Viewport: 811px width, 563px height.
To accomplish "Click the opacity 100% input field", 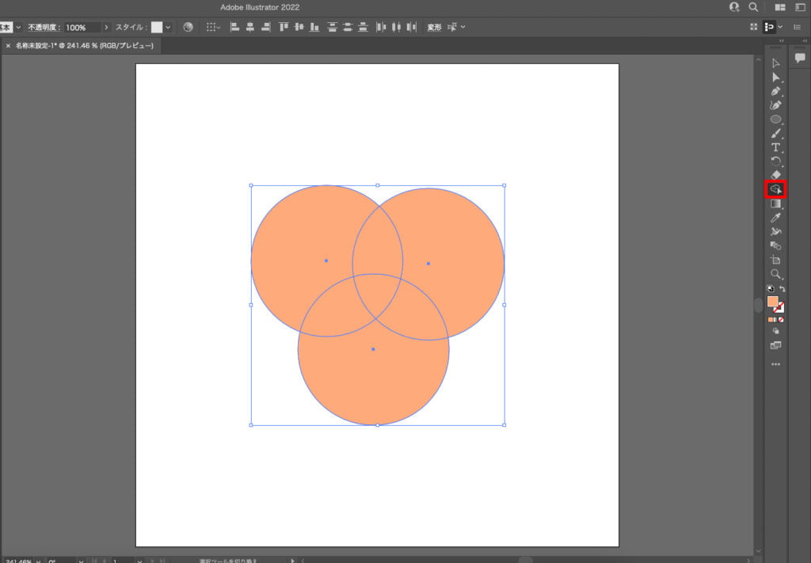I will (x=82, y=27).
